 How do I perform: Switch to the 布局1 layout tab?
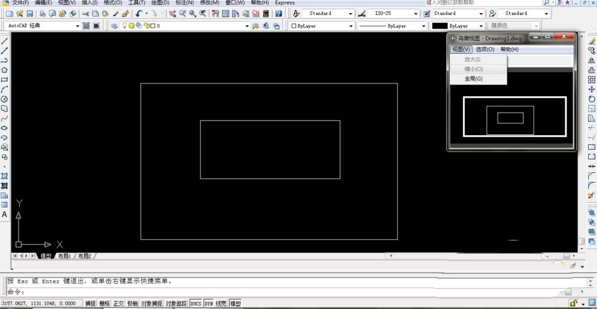point(64,256)
